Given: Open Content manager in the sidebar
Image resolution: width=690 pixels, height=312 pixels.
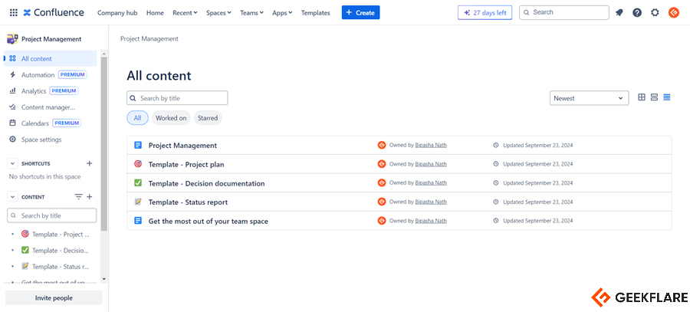Looking at the screenshot, I should click(50, 107).
